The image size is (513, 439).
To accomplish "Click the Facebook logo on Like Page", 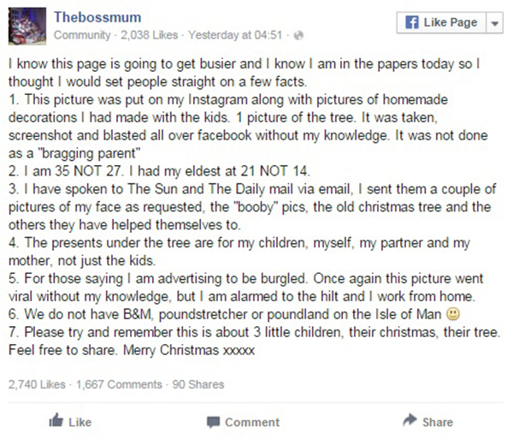I will point(411,22).
